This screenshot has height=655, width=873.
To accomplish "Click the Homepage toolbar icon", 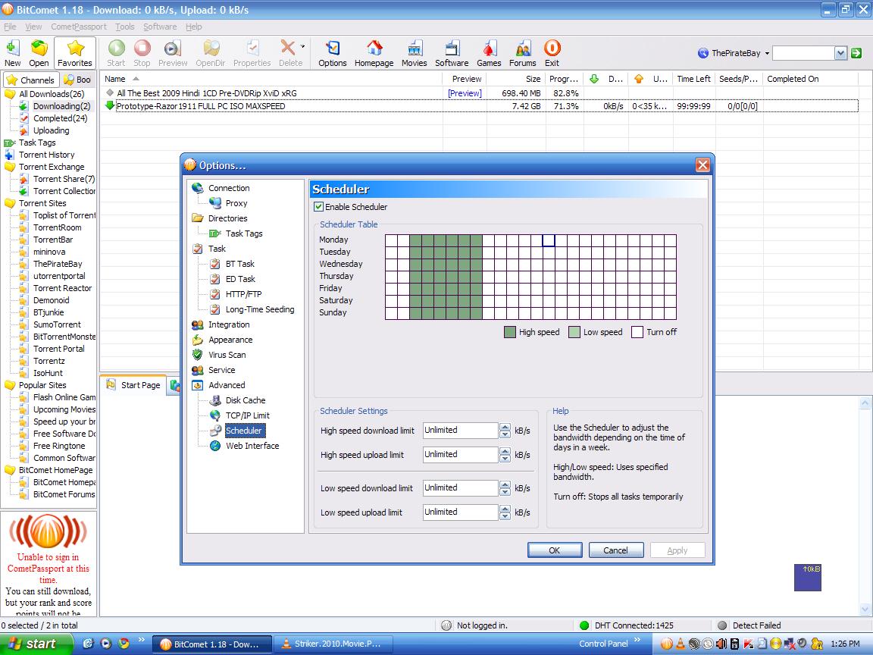I will tap(374, 54).
